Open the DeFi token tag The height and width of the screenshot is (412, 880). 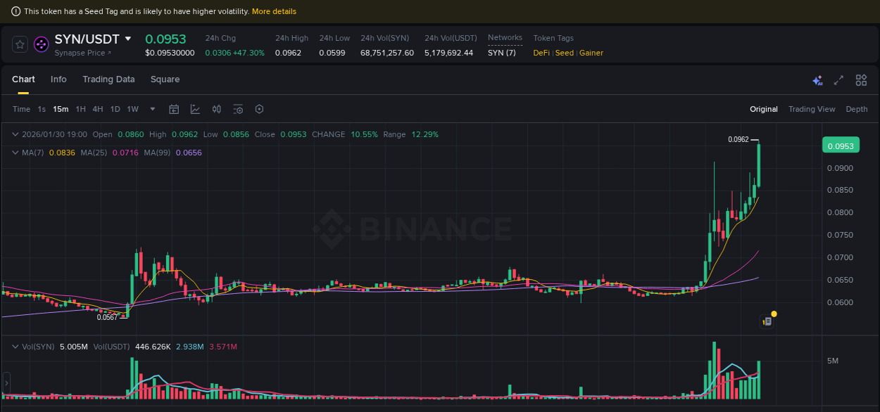tap(541, 53)
